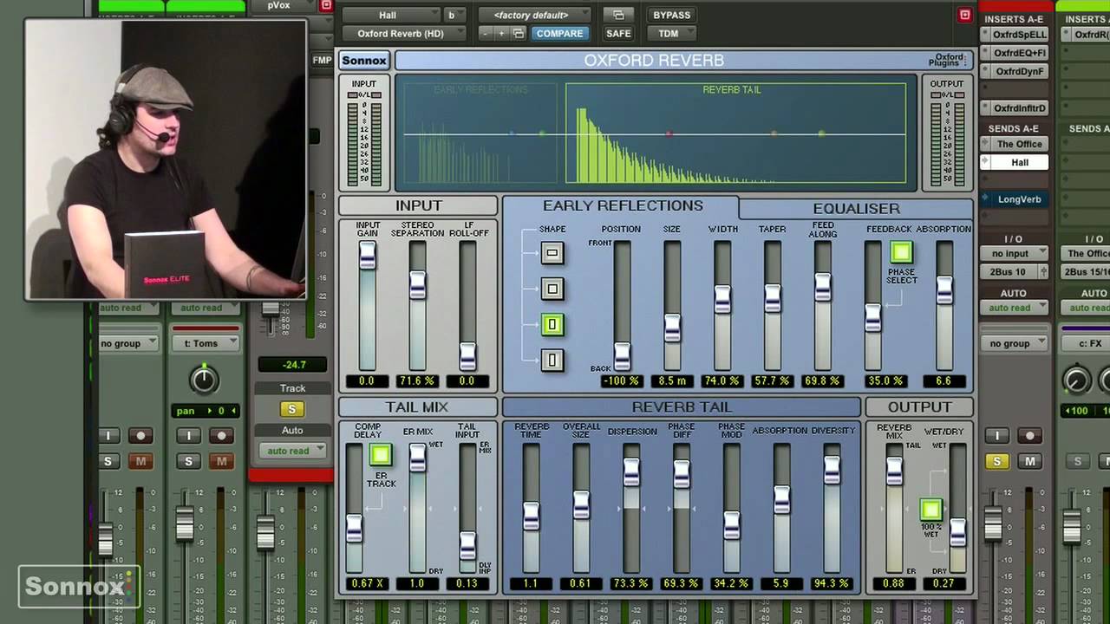Click the pan knob on Toms track
The width and height of the screenshot is (1110, 624).
pyautogui.click(x=204, y=379)
